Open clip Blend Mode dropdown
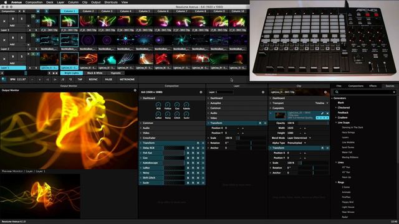This screenshot has height=224, width=399. (299, 138)
